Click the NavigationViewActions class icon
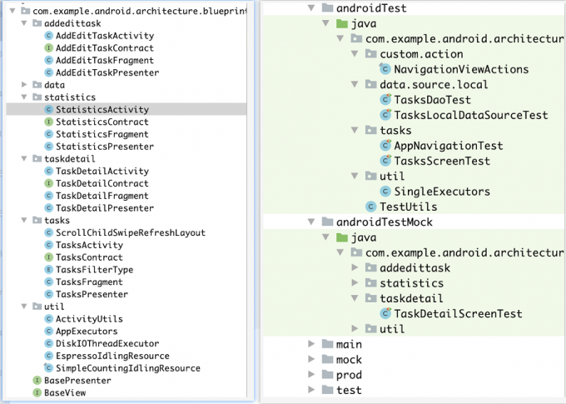The width and height of the screenshot is (566, 404). (x=385, y=69)
